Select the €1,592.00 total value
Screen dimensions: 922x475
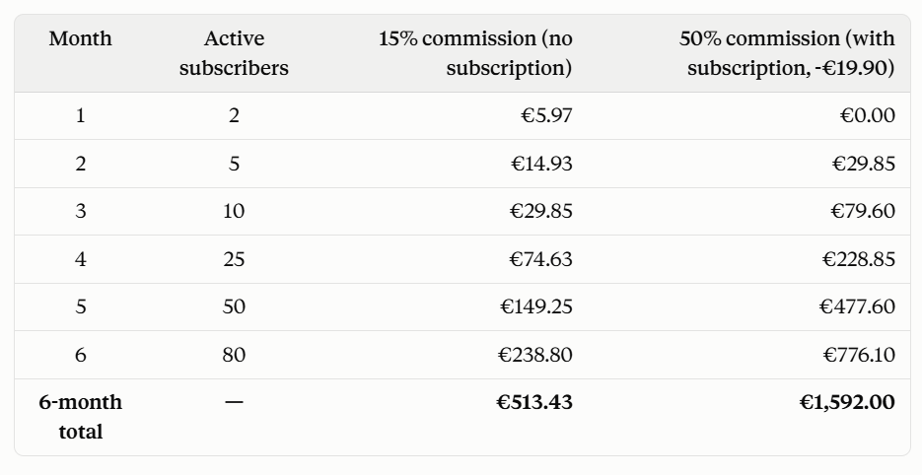tap(847, 403)
